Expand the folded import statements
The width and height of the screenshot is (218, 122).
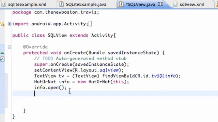pyautogui.click(x=9, y=24)
